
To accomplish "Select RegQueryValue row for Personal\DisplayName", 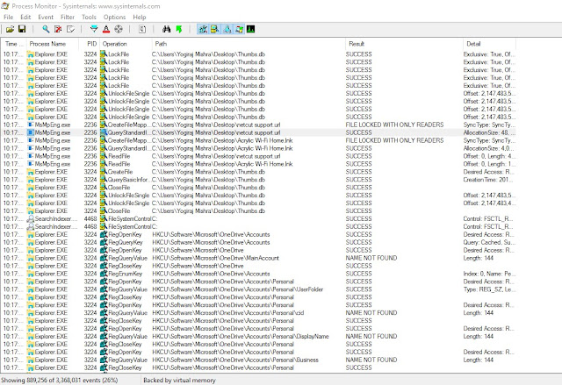I will [x=259, y=337].
